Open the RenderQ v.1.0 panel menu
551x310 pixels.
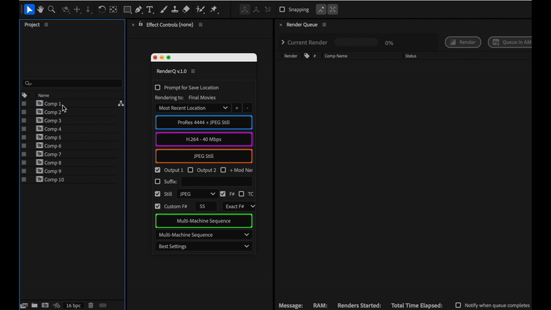click(x=193, y=72)
